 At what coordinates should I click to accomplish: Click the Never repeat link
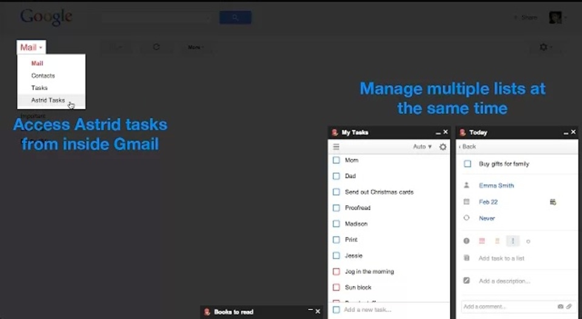(x=487, y=219)
